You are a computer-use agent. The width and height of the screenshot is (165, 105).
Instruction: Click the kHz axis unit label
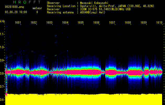click(x=2, y=21)
